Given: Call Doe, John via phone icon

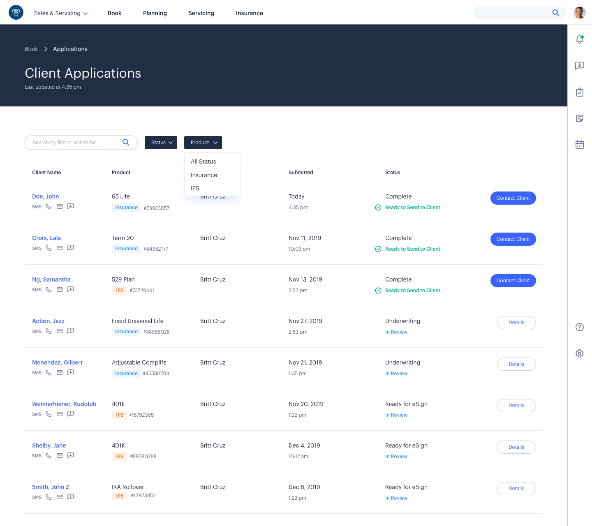Looking at the screenshot, I should click(49, 206).
